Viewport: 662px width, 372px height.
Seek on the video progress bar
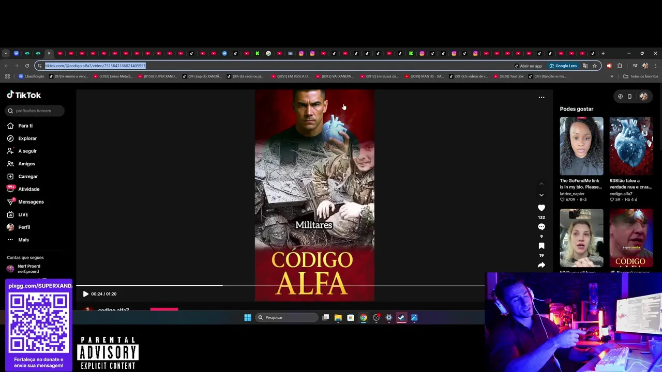(281, 286)
